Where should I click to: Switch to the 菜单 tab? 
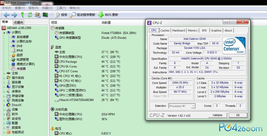point(5,22)
